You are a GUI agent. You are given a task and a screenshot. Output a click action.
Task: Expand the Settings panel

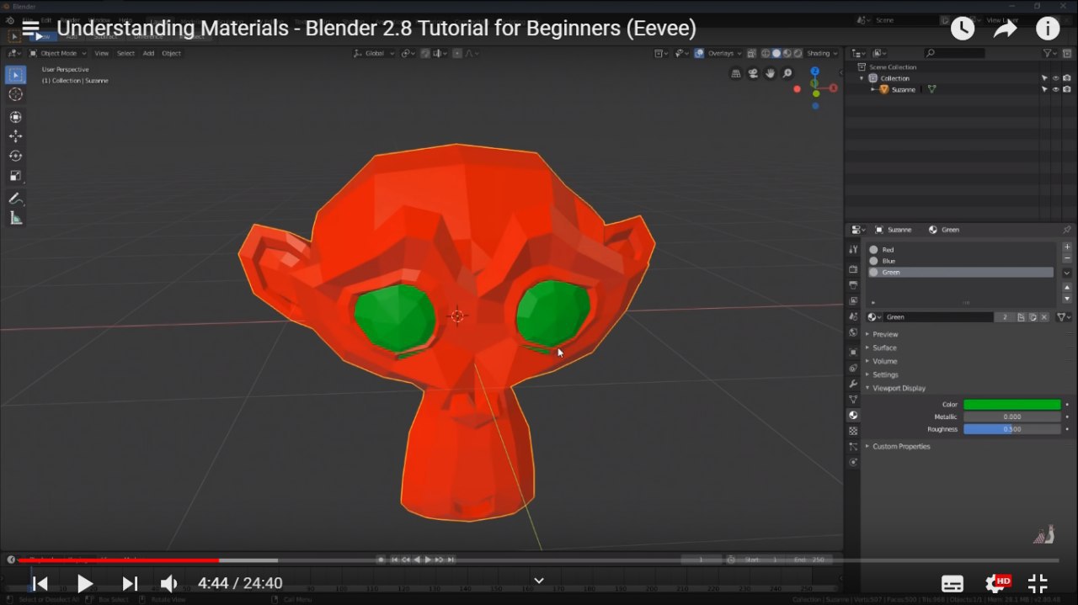coord(885,374)
